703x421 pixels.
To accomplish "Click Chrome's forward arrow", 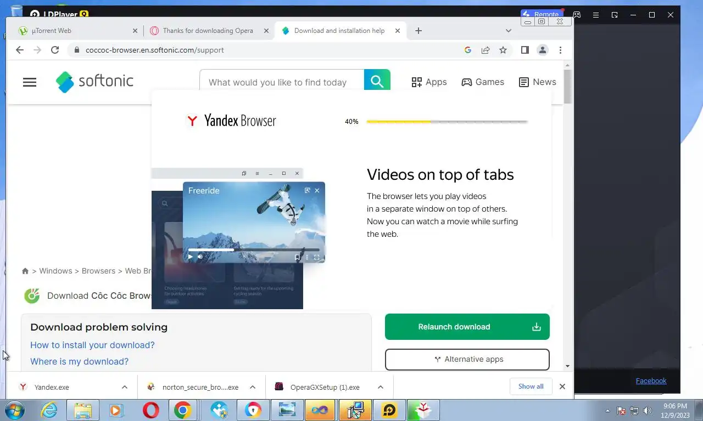I will pyautogui.click(x=37, y=50).
